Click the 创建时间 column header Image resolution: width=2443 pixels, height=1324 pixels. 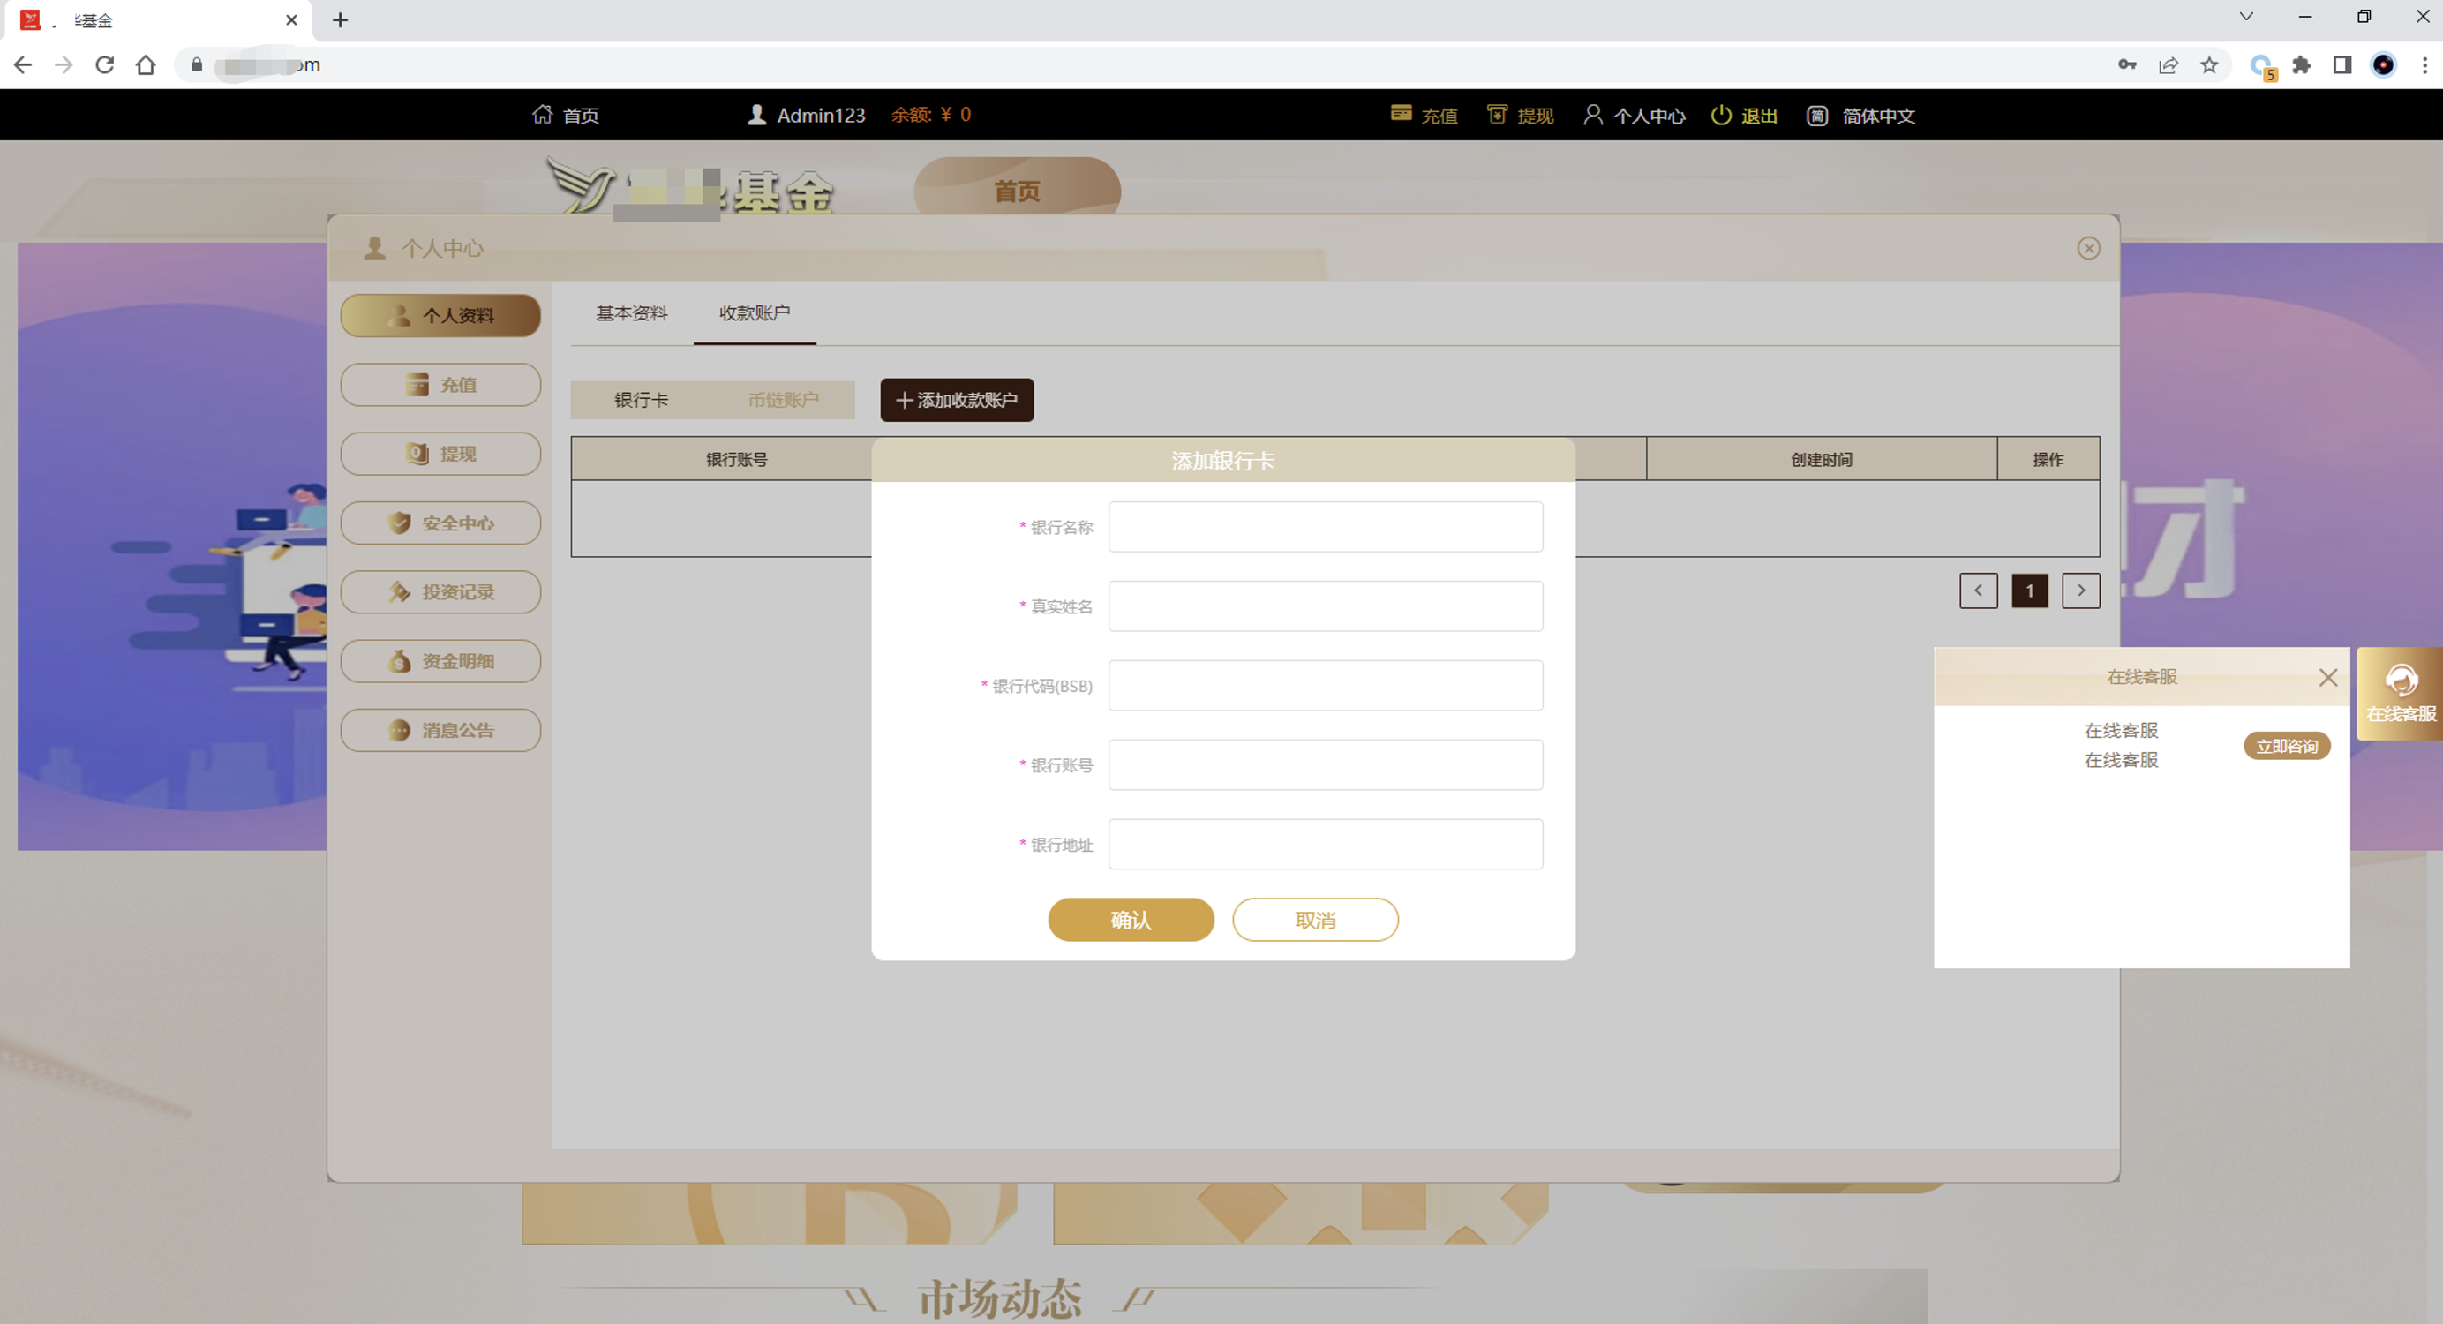(x=1822, y=460)
